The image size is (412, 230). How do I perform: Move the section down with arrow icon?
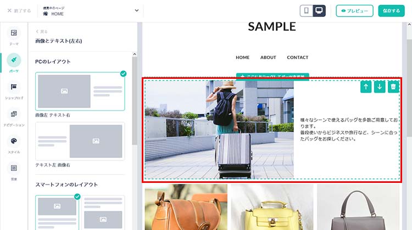click(380, 87)
